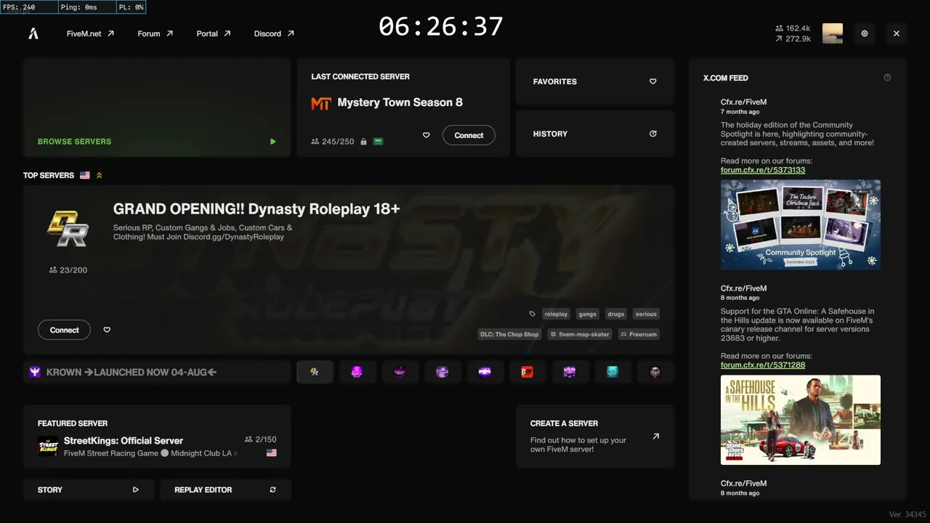Click the 162.4k players online stat
Viewport: 930px width, 523px height.
click(793, 28)
